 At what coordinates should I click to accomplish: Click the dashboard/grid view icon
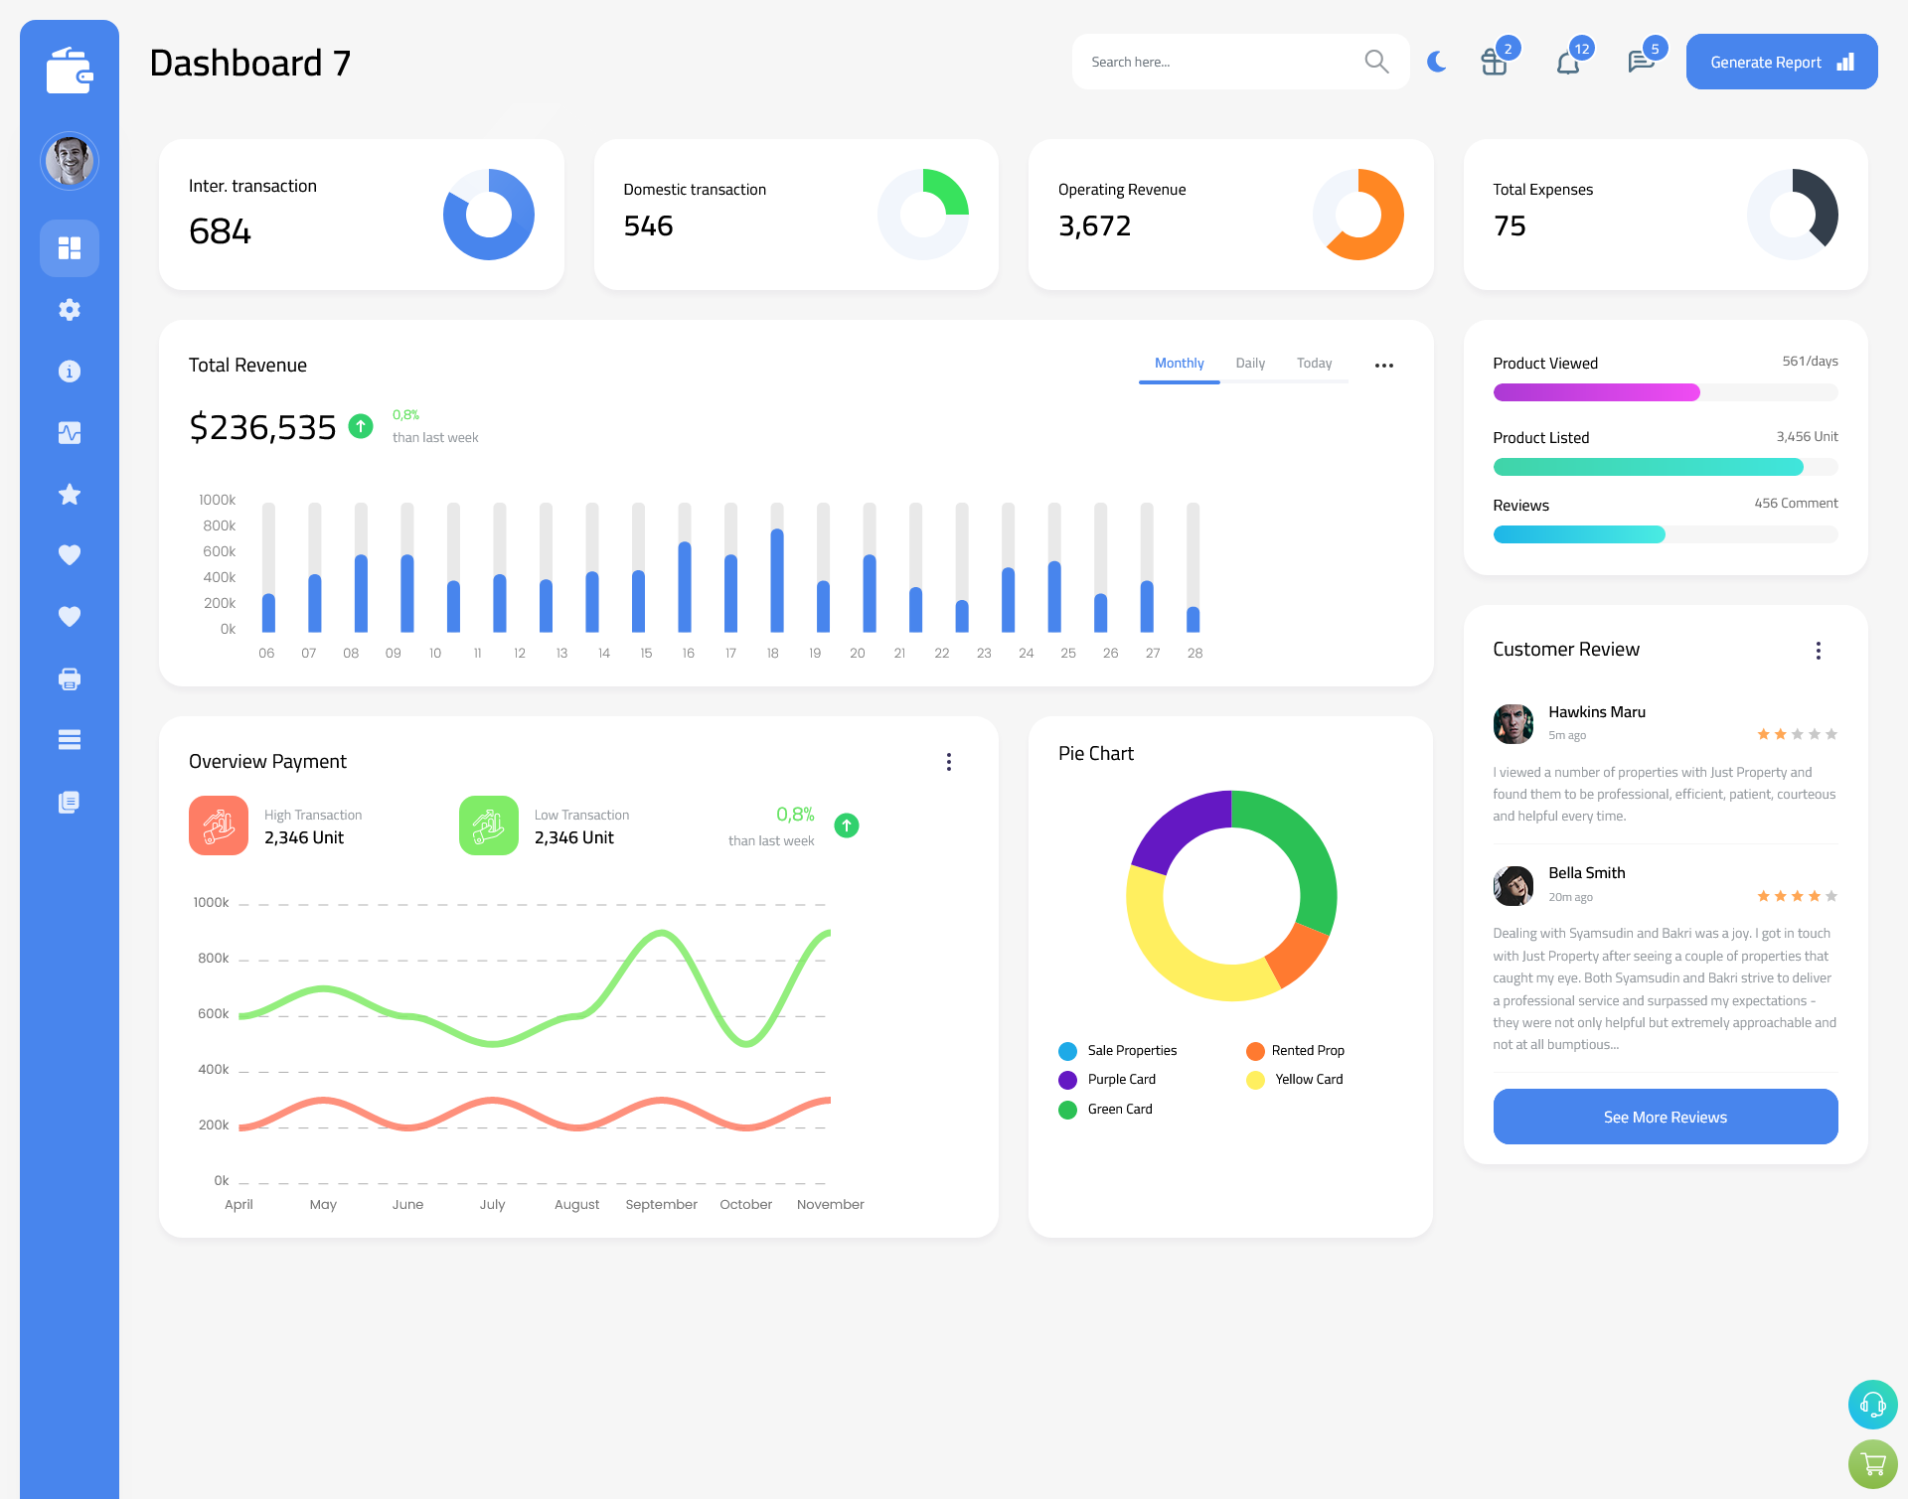[x=70, y=247]
